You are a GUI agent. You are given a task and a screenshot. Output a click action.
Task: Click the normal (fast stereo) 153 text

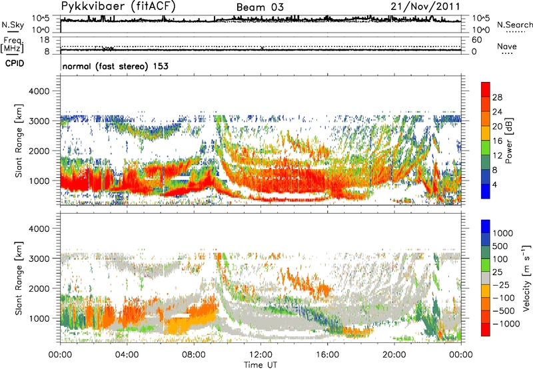tap(115, 66)
